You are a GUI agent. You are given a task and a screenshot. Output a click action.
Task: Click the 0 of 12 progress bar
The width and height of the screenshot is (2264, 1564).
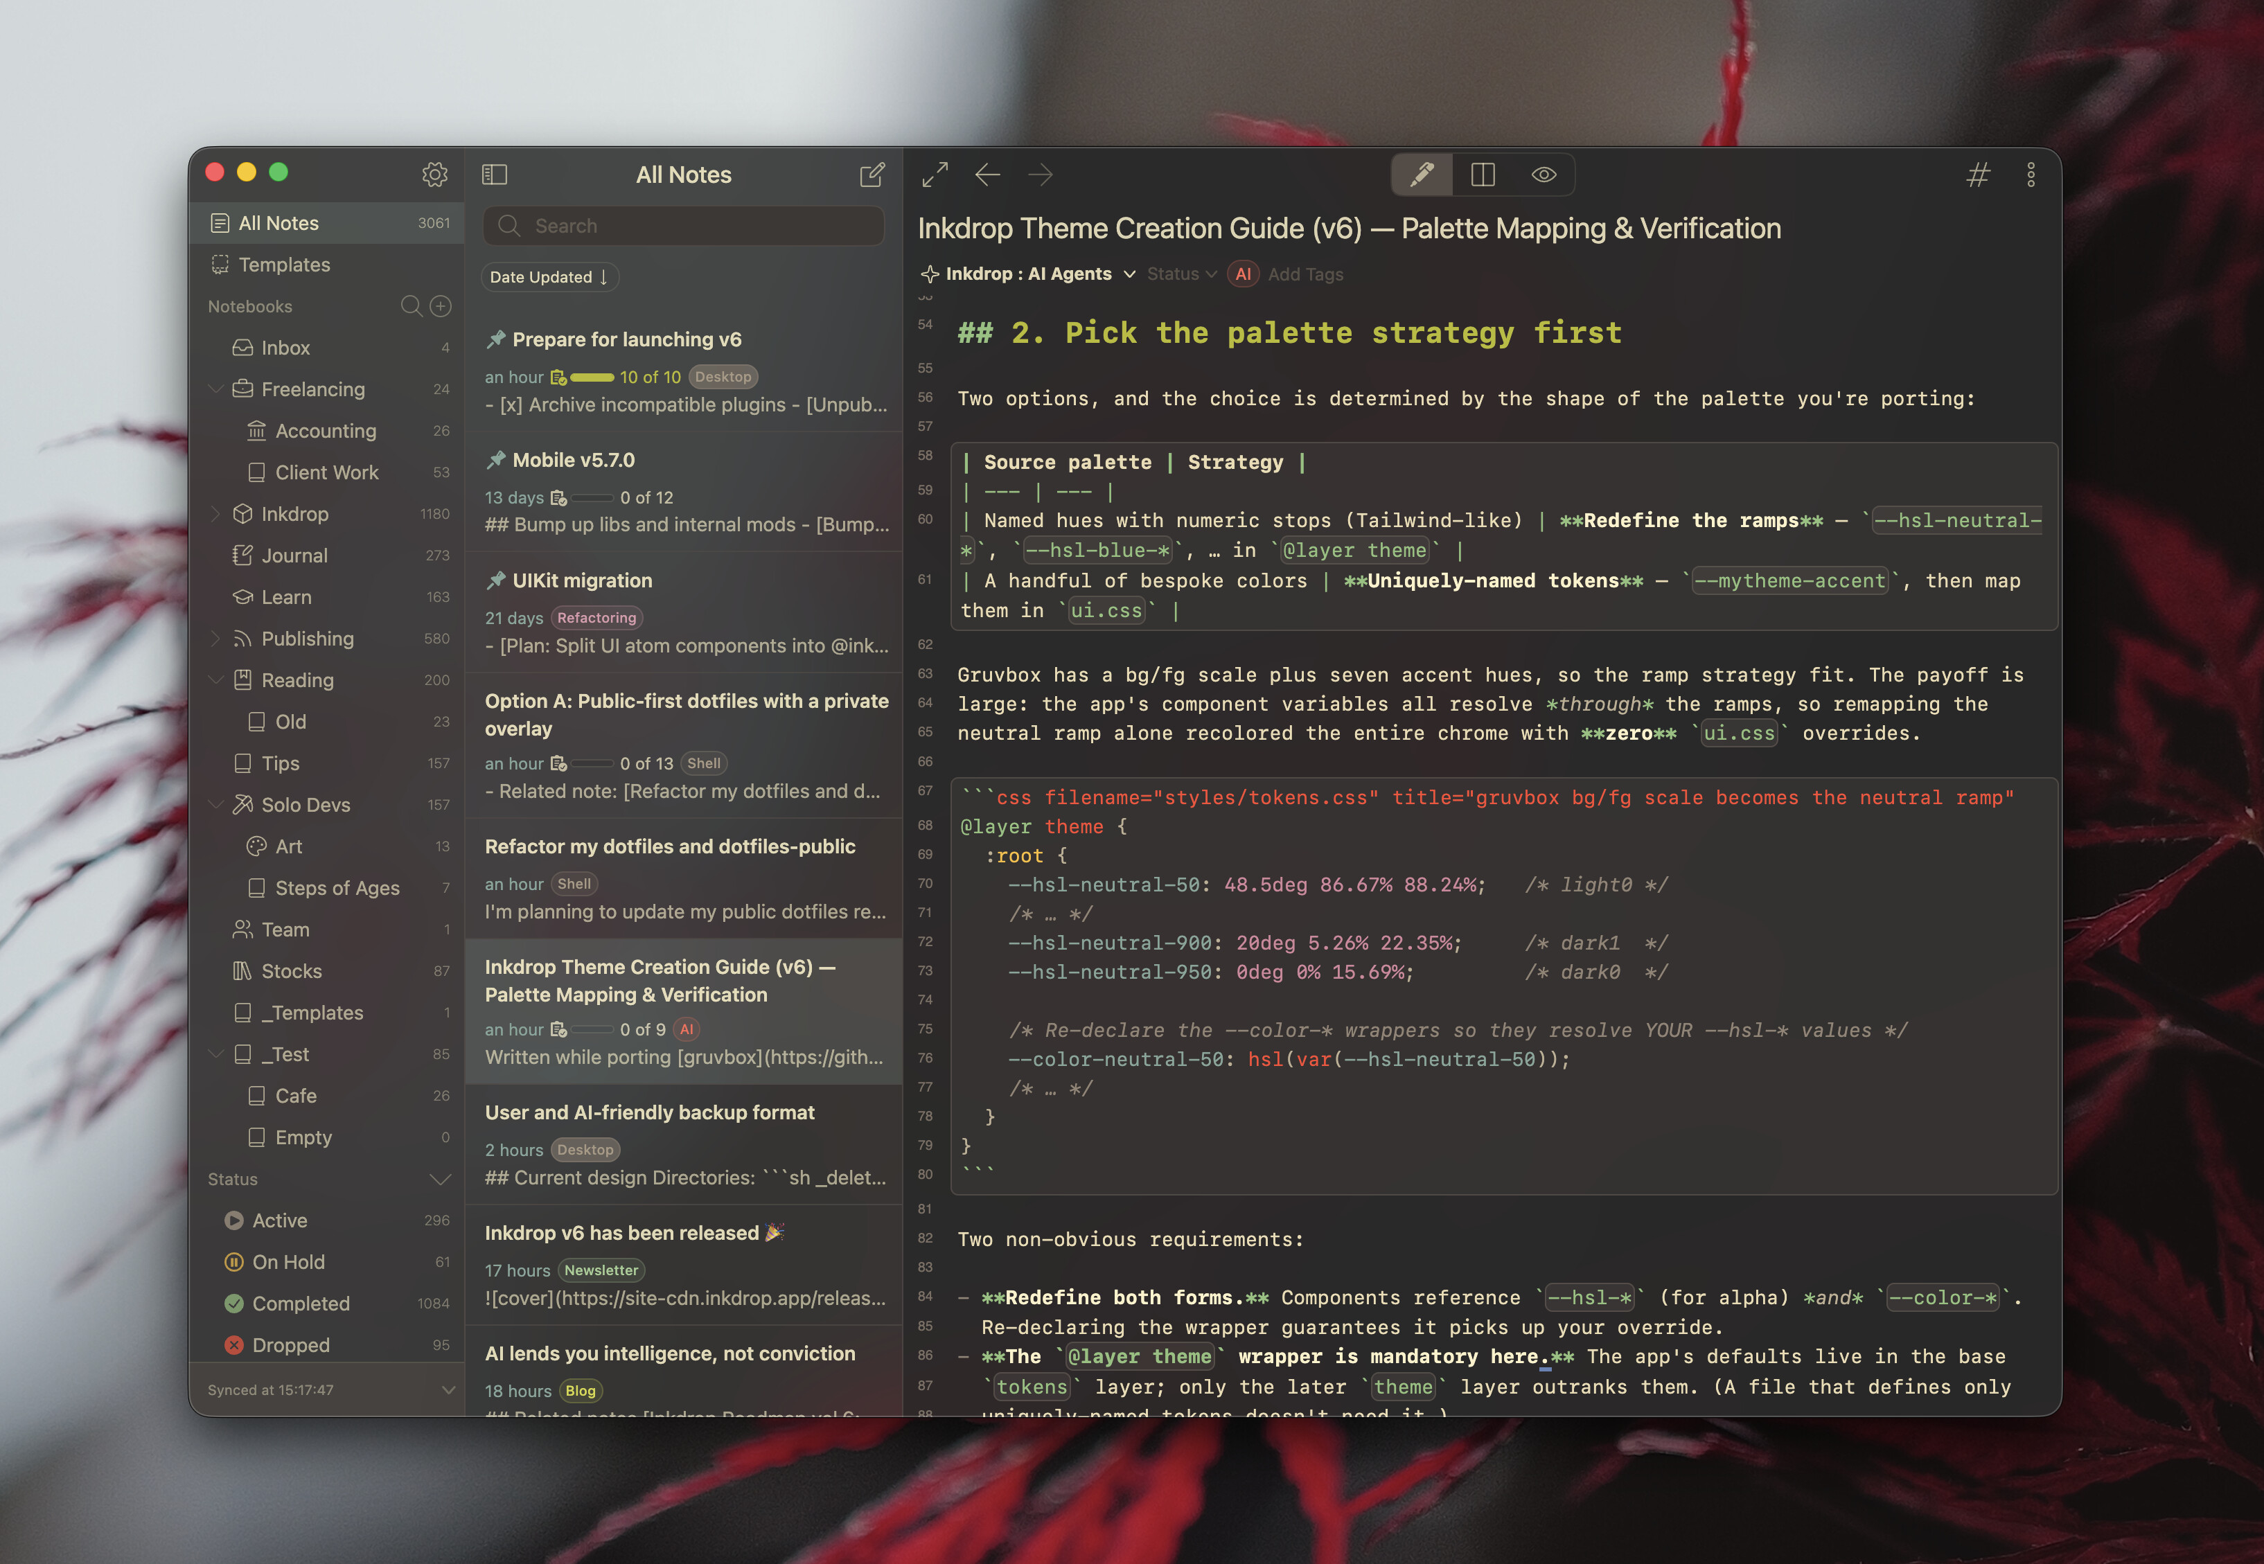592,498
